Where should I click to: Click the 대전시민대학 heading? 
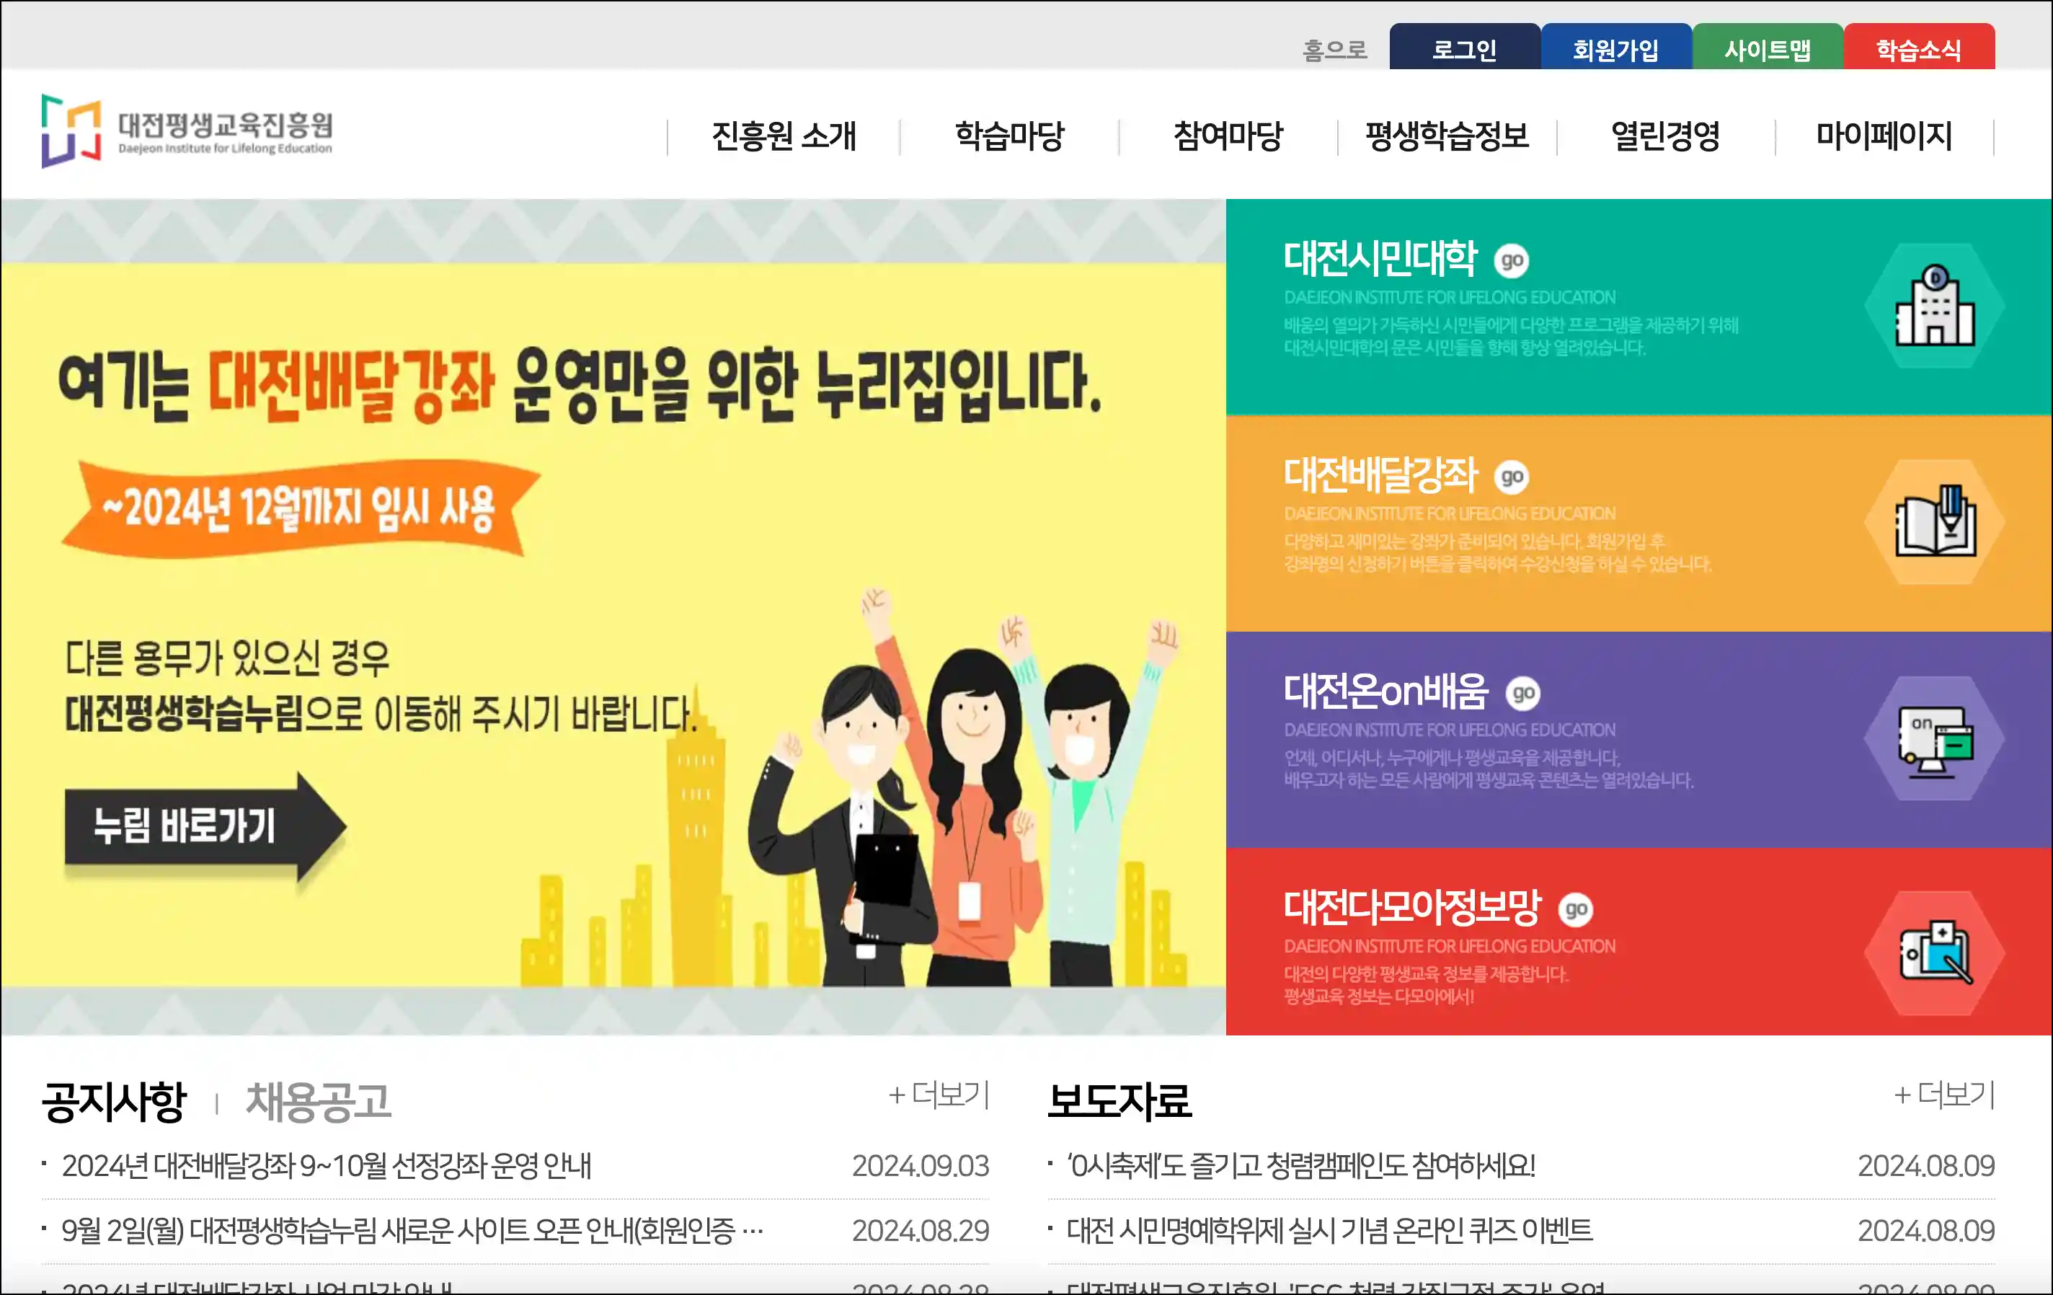pos(1380,259)
